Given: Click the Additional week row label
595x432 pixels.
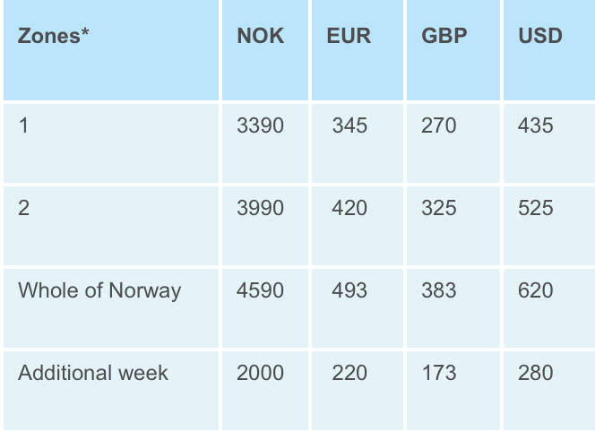Looking at the screenshot, I should (93, 373).
